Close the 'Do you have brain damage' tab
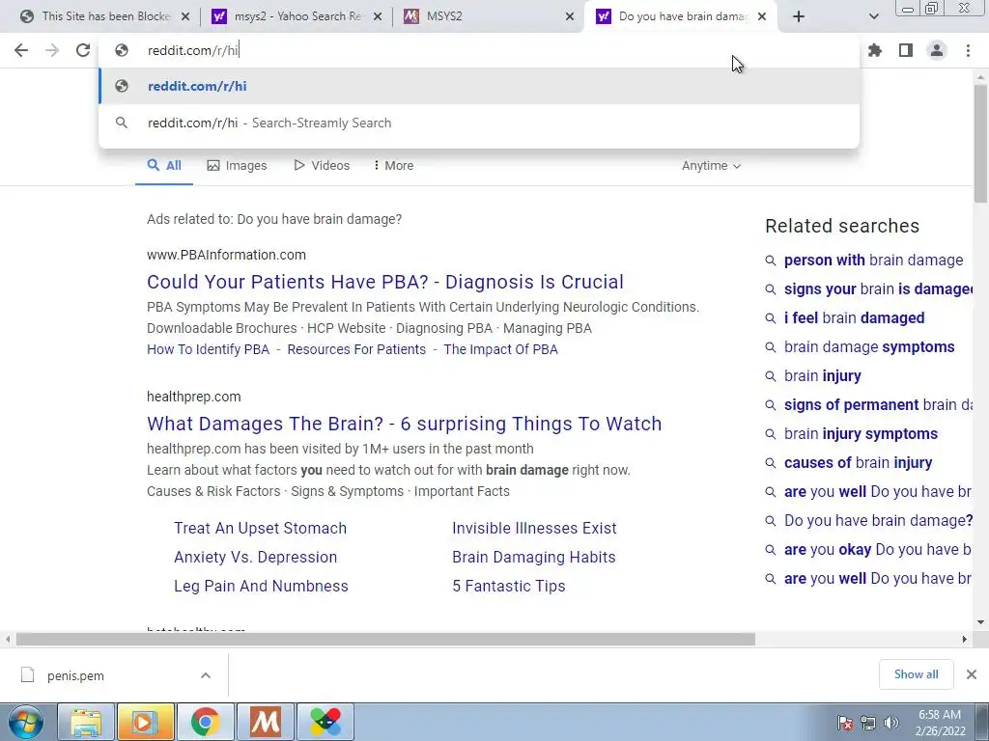This screenshot has height=741, width=989. 762,16
